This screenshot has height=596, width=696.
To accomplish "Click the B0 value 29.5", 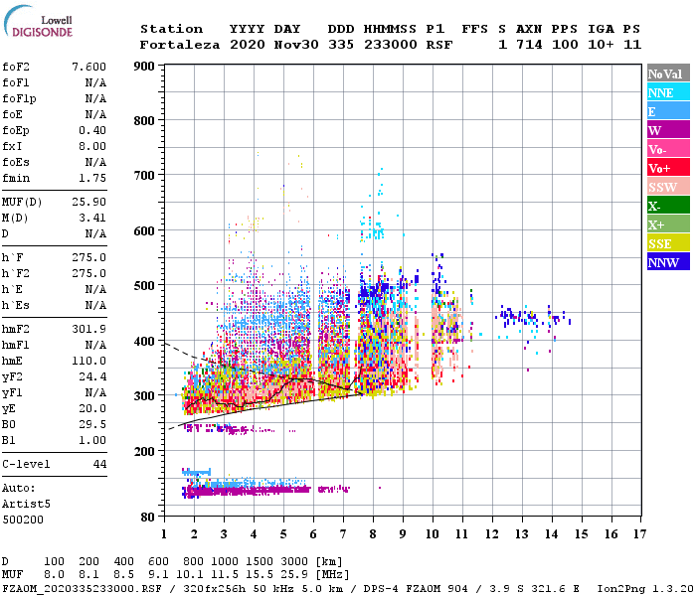I will pos(92,425).
